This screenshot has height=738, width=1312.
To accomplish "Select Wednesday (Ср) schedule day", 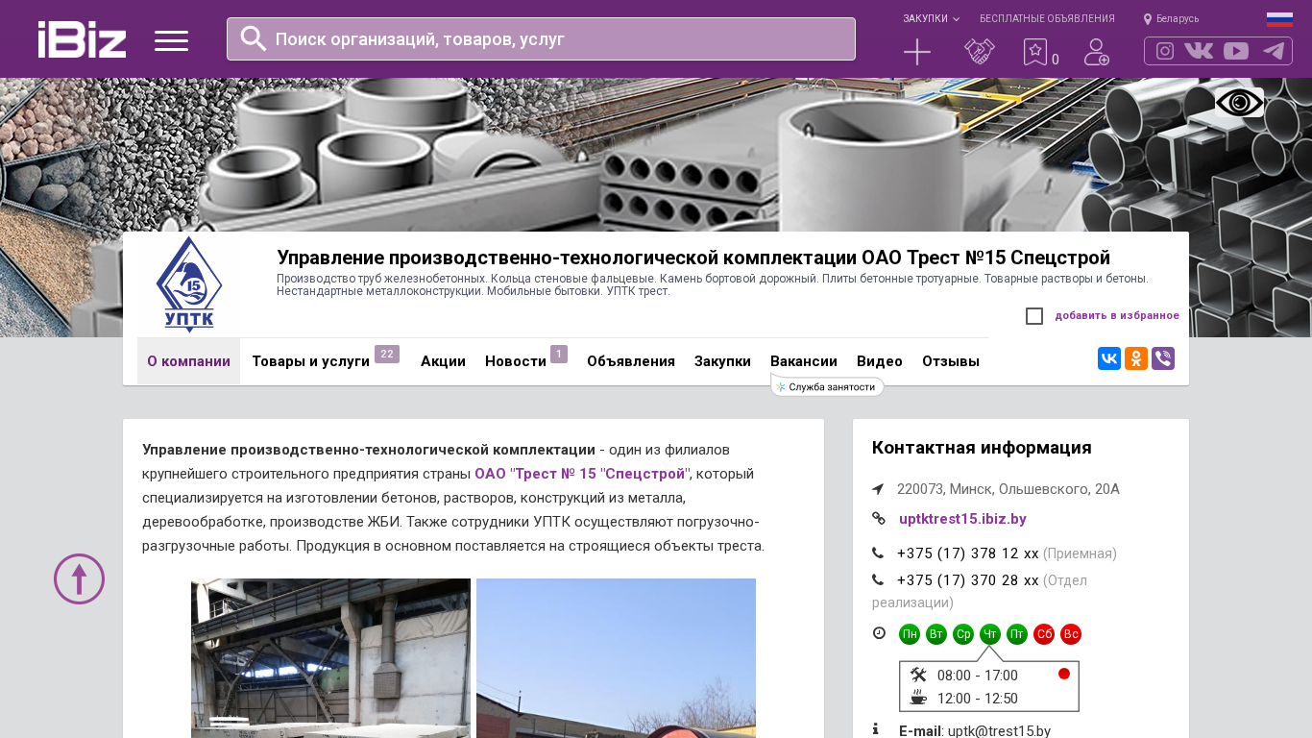I will [x=963, y=634].
